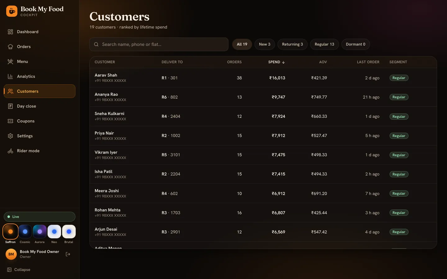Open the Menu page icon

tap(10, 61)
